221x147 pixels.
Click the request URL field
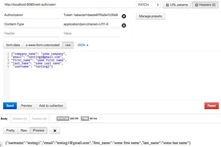69,4
